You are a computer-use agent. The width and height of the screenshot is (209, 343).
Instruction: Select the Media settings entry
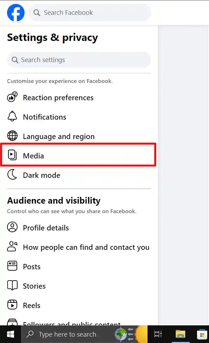pos(33,156)
